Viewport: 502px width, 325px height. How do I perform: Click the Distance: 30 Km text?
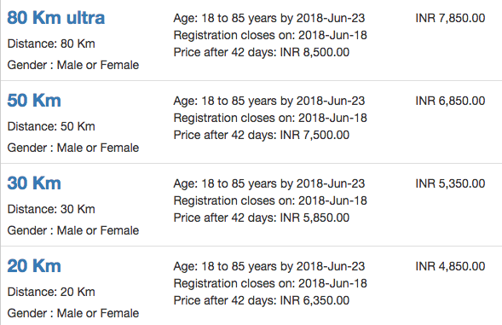pyautogui.click(x=51, y=209)
